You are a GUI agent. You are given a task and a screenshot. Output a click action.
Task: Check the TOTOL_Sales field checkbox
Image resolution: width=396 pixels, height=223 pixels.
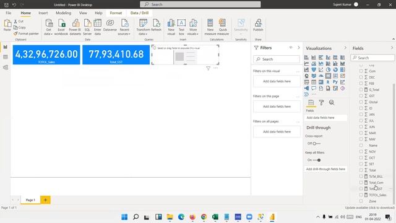[x=361, y=195]
